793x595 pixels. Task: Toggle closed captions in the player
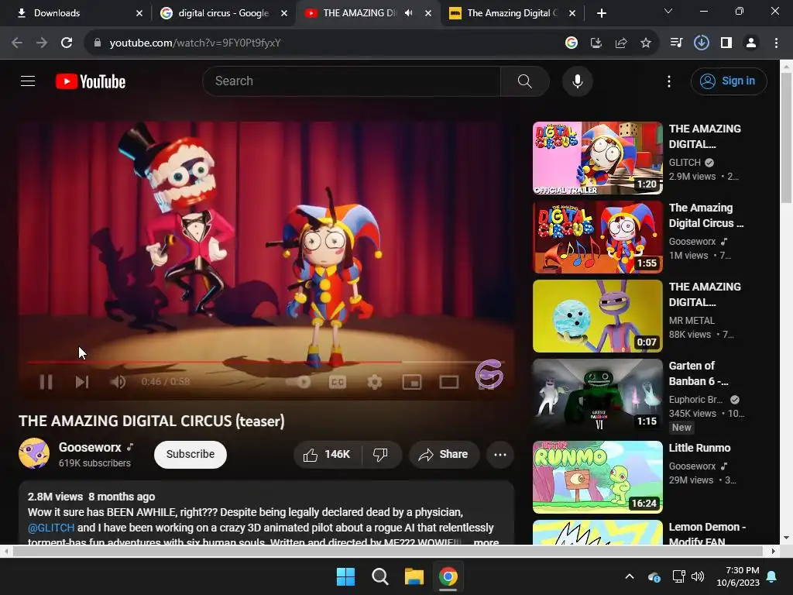coord(338,382)
